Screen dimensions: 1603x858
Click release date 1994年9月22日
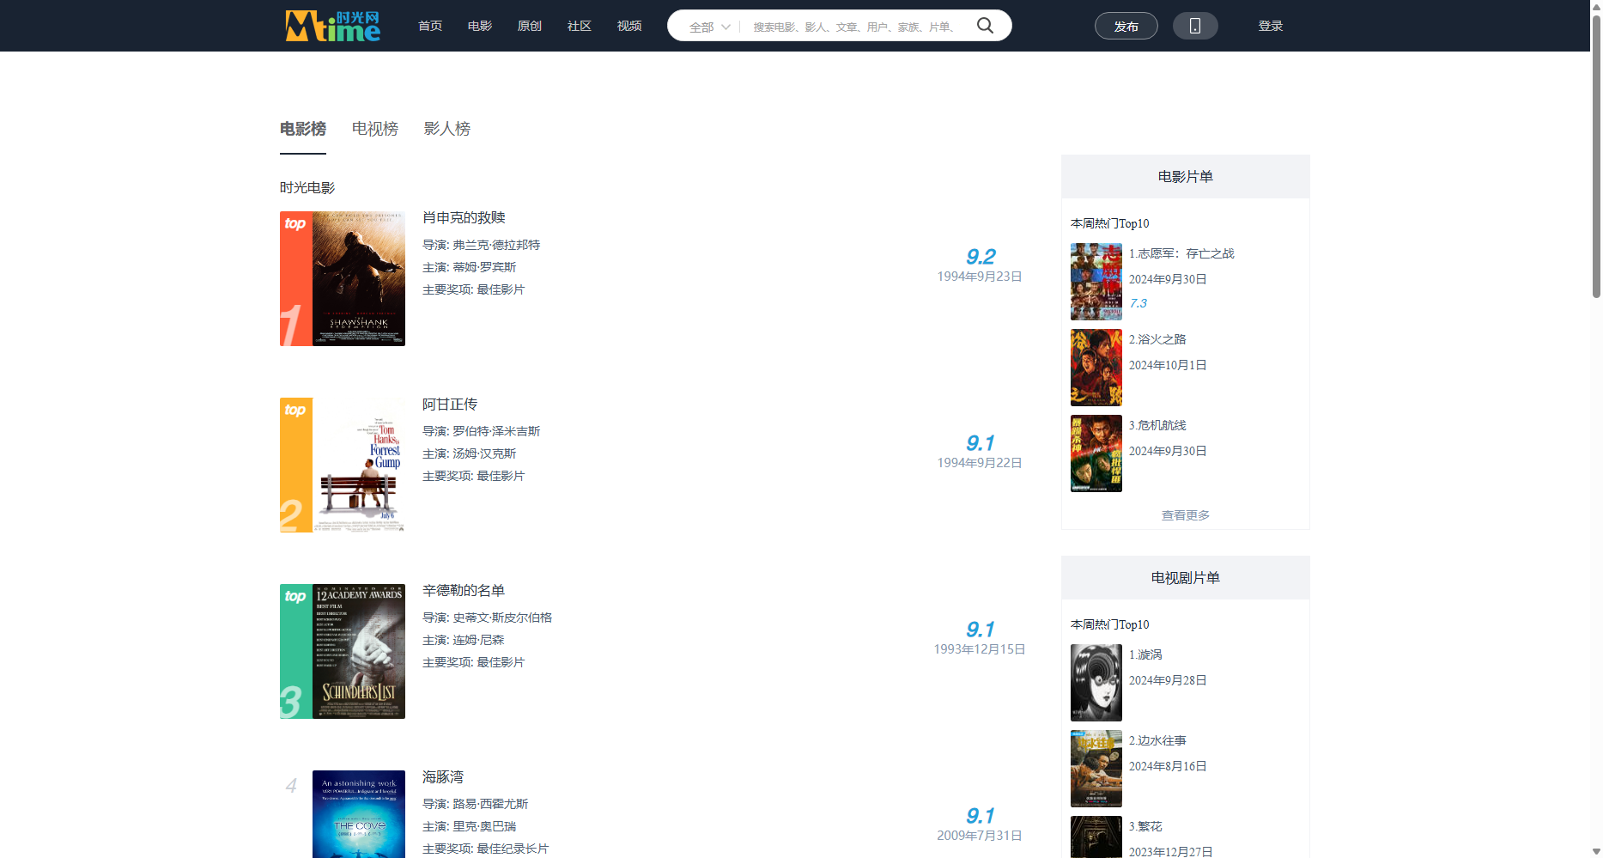(980, 463)
